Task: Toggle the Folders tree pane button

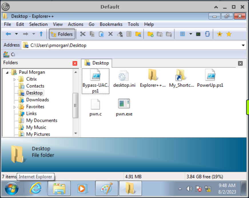Action: point(62,34)
